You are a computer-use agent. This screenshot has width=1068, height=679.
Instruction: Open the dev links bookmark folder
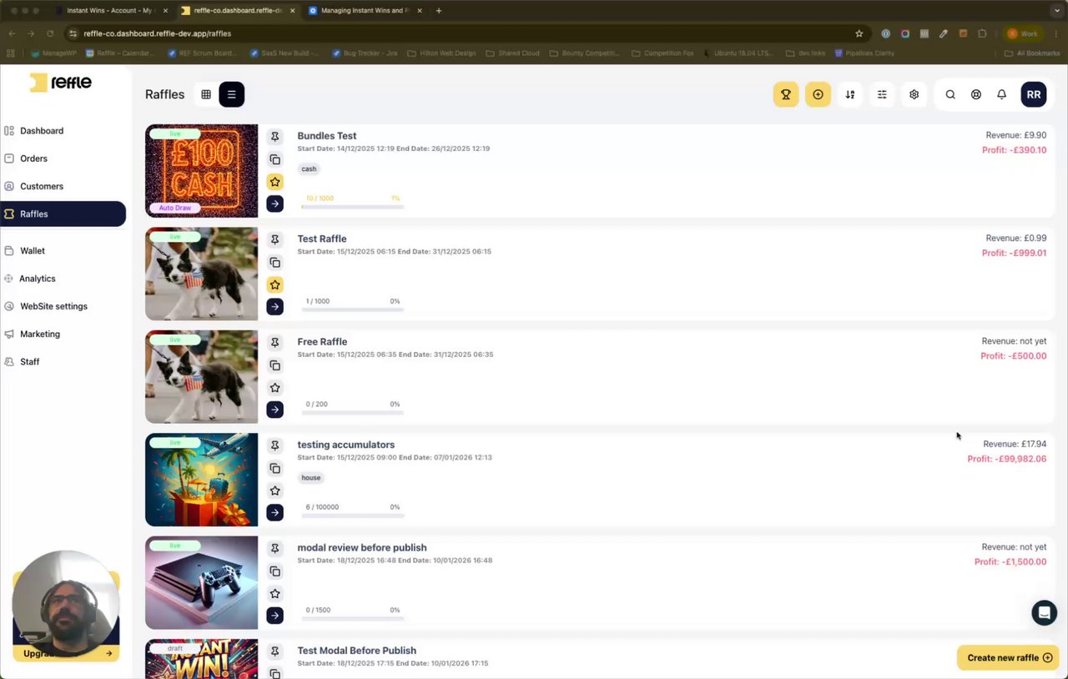coord(806,53)
